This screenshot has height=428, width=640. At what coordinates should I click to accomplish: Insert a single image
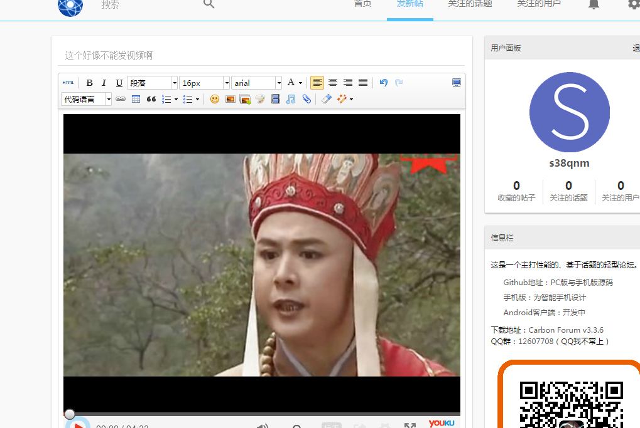pyautogui.click(x=231, y=99)
